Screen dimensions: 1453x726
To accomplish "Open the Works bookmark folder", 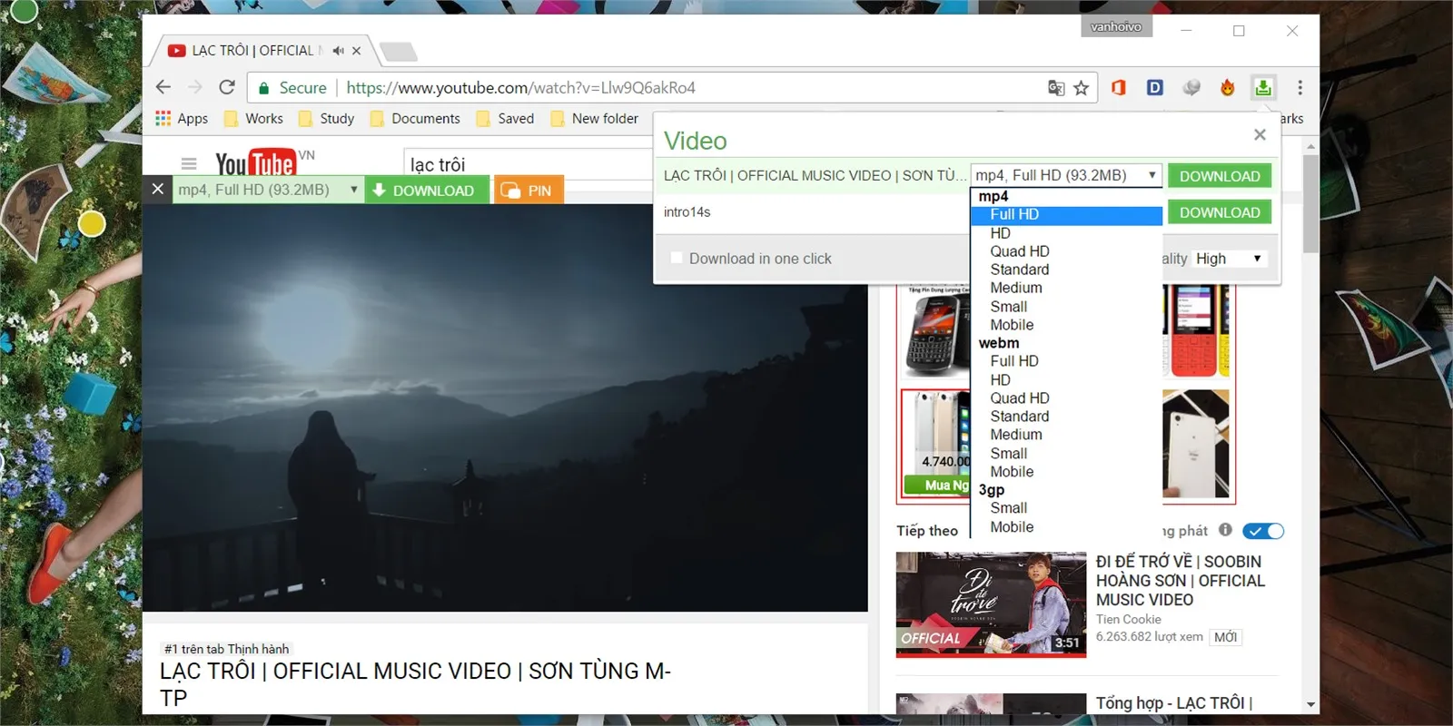I will 253,118.
